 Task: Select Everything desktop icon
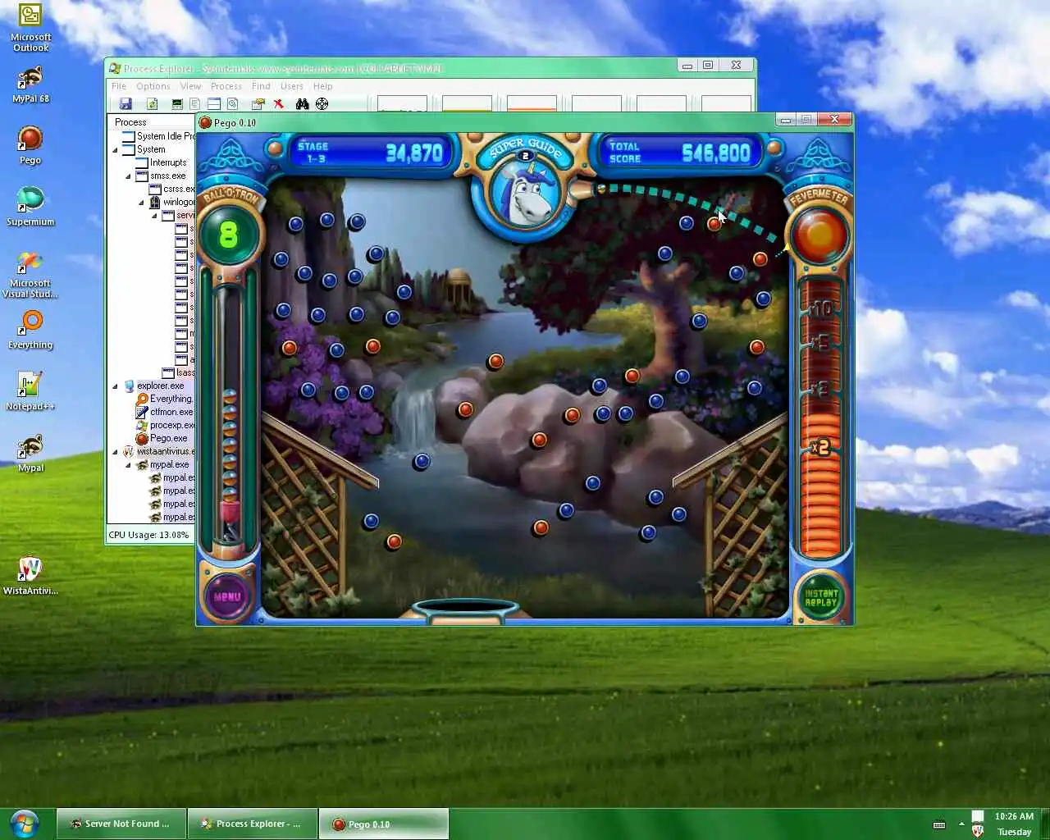click(x=30, y=330)
